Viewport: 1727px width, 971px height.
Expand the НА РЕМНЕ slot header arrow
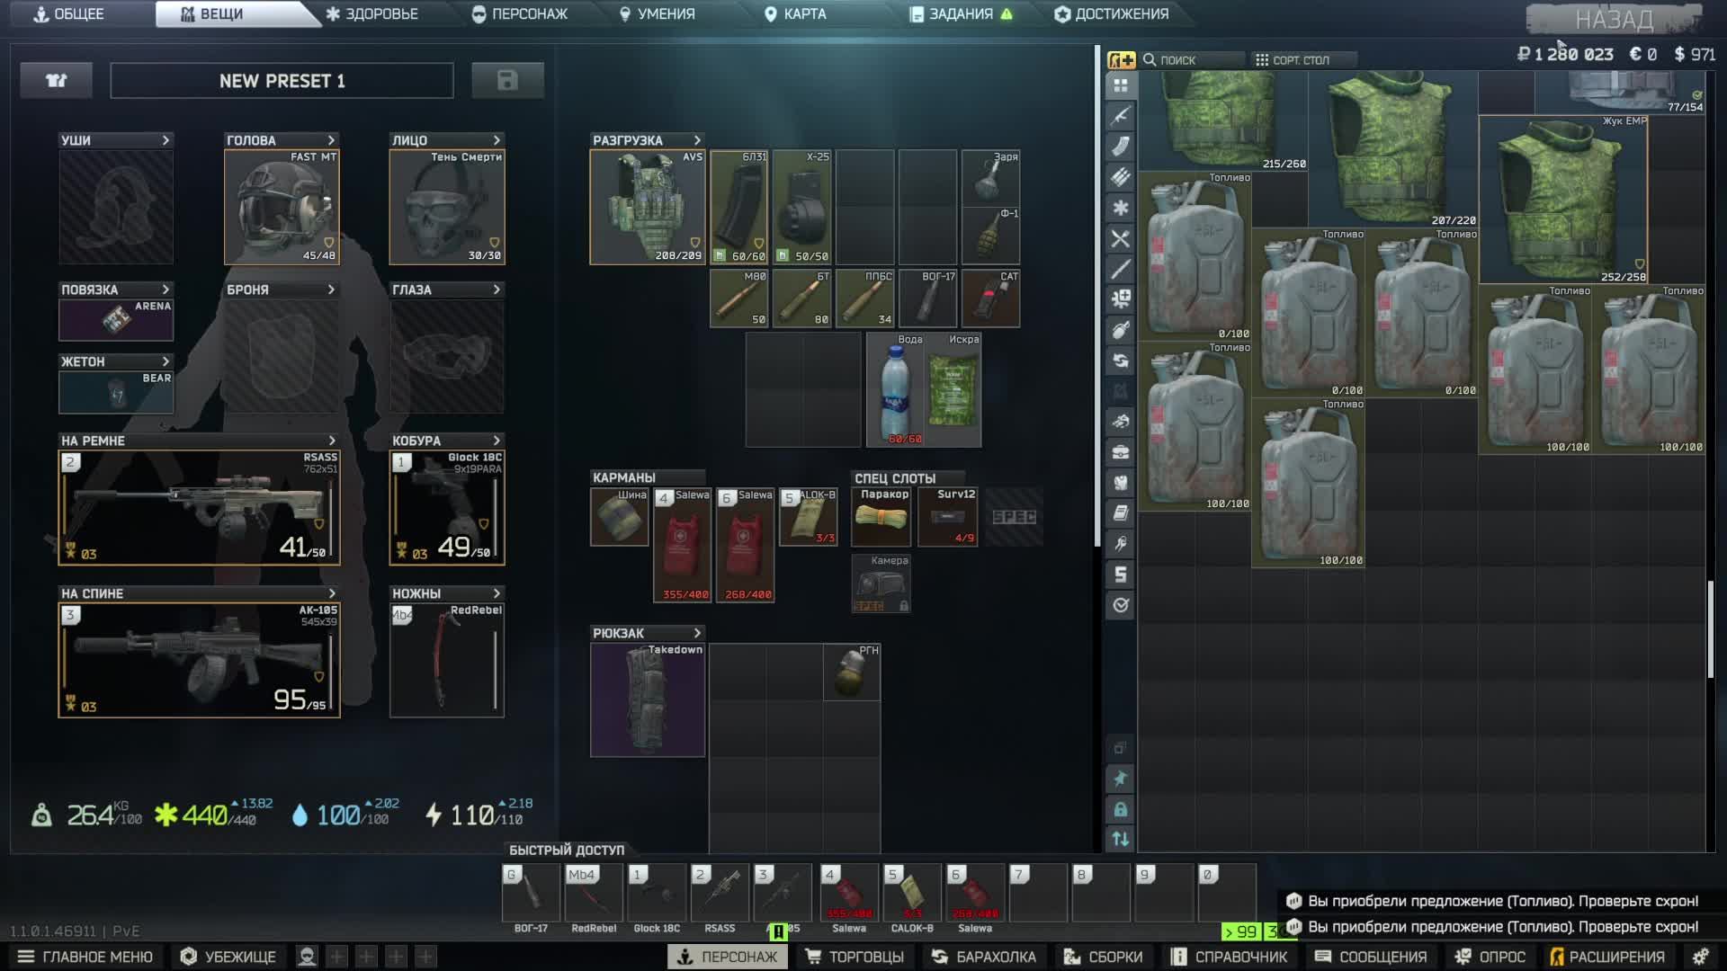coord(332,441)
